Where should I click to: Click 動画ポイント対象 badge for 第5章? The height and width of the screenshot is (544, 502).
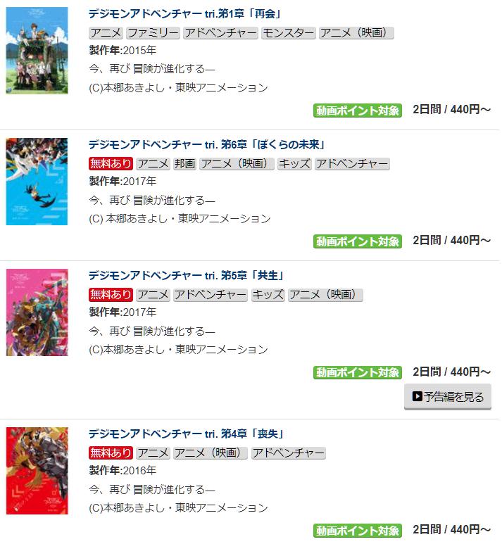[x=358, y=372]
